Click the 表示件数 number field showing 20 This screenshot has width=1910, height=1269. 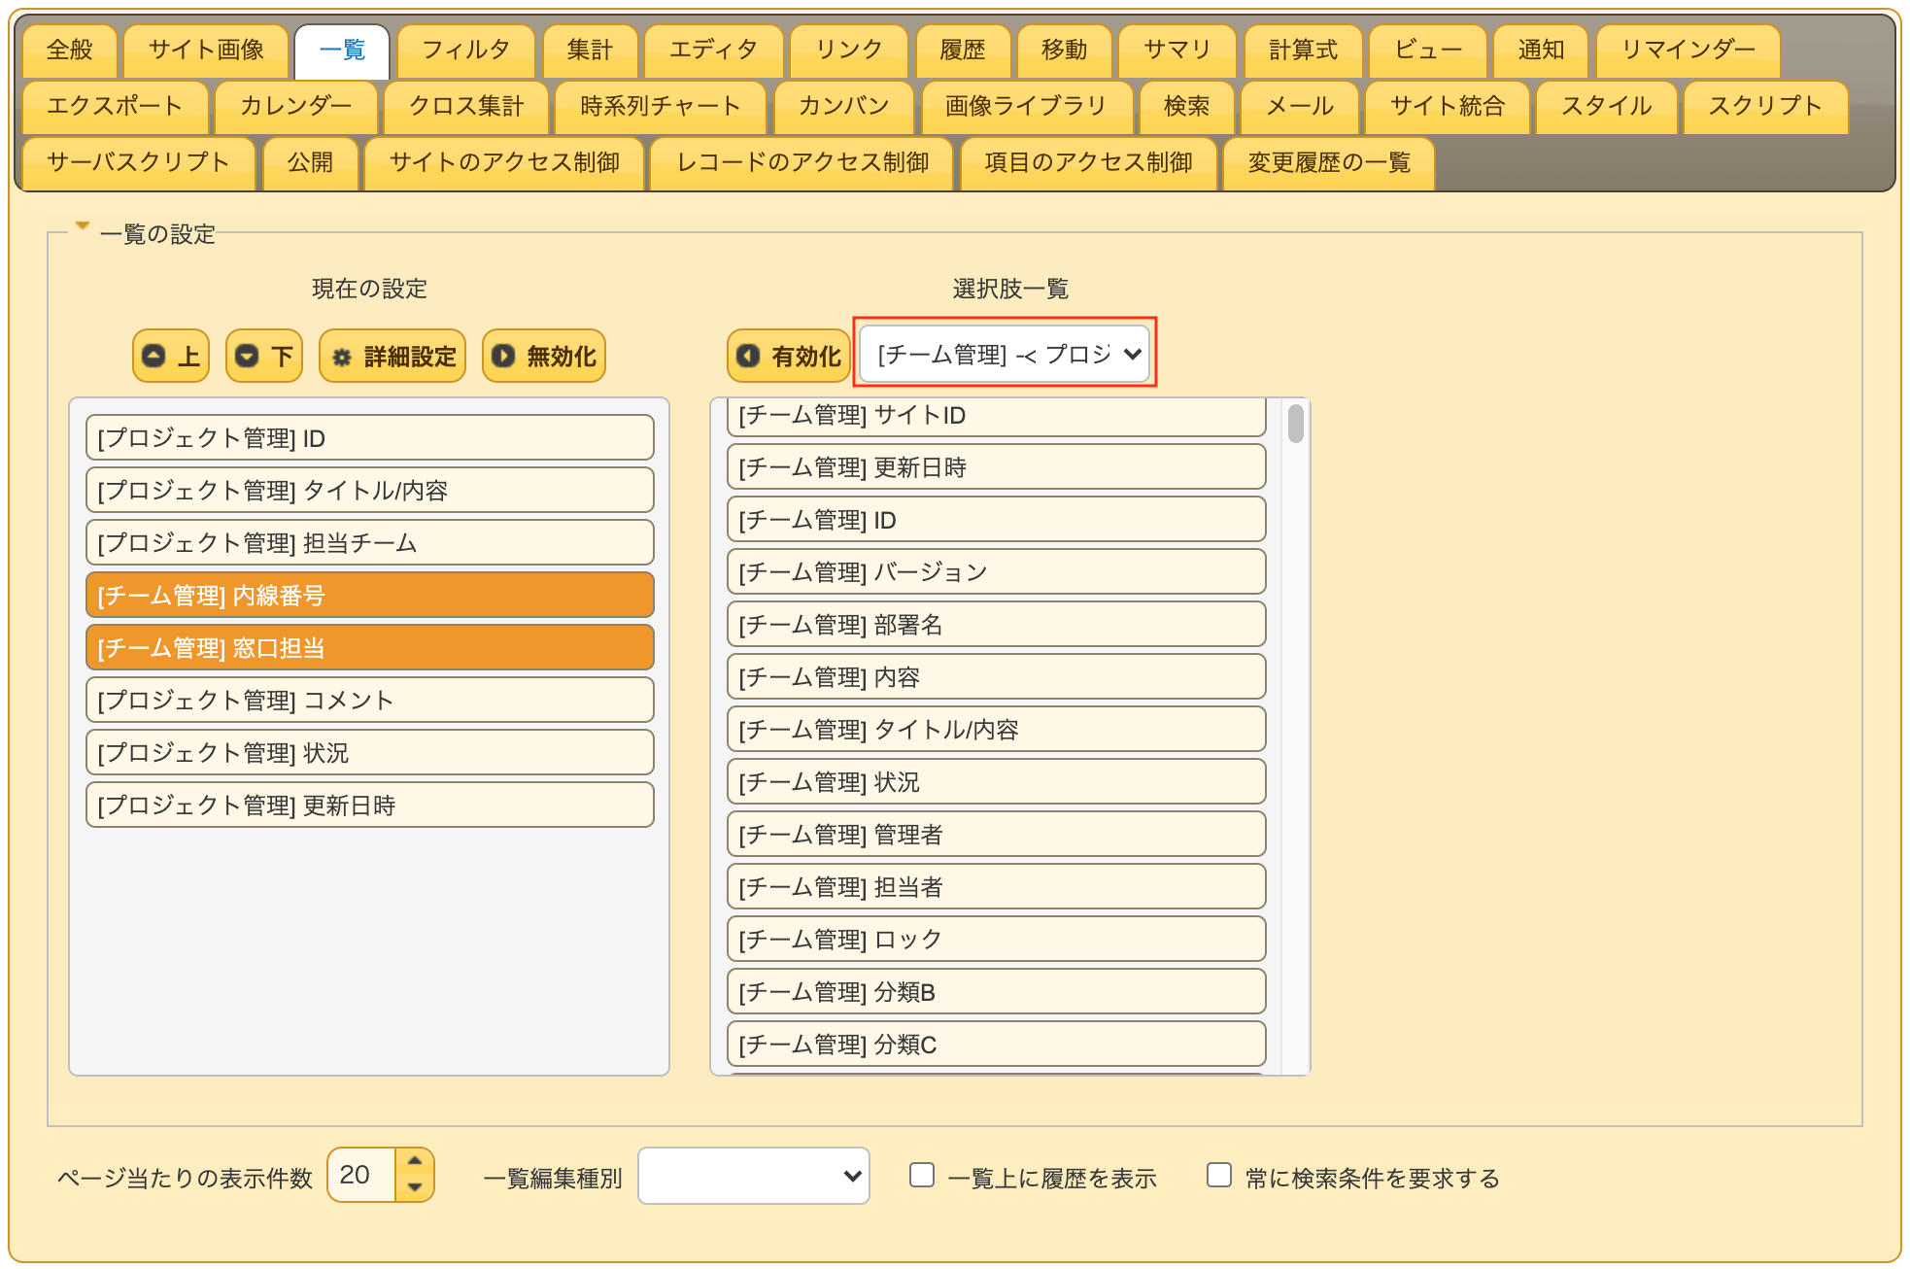(362, 1175)
